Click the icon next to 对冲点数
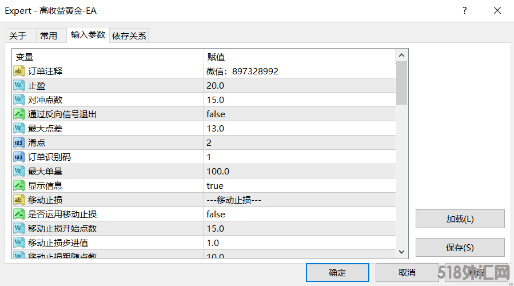The width and height of the screenshot is (514, 286). [x=19, y=100]
